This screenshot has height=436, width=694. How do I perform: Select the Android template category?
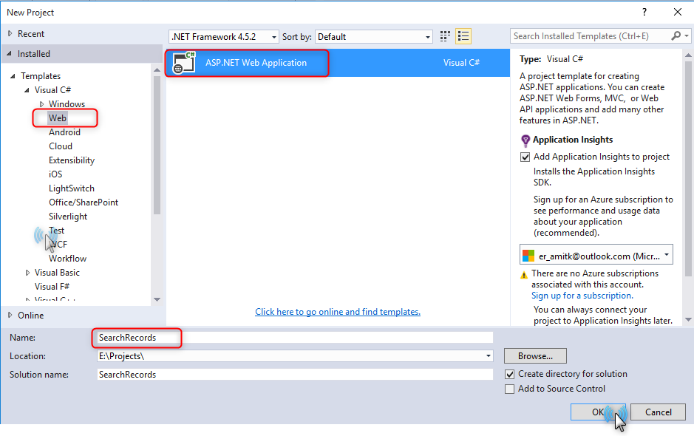coord(64,132)
